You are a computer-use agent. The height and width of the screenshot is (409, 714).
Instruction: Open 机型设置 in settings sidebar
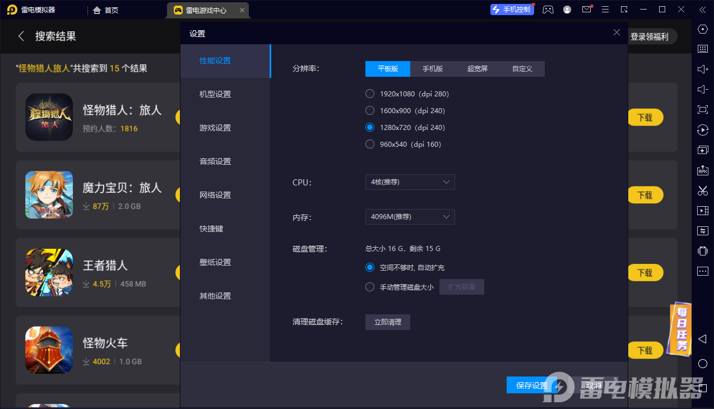(215, 94)
